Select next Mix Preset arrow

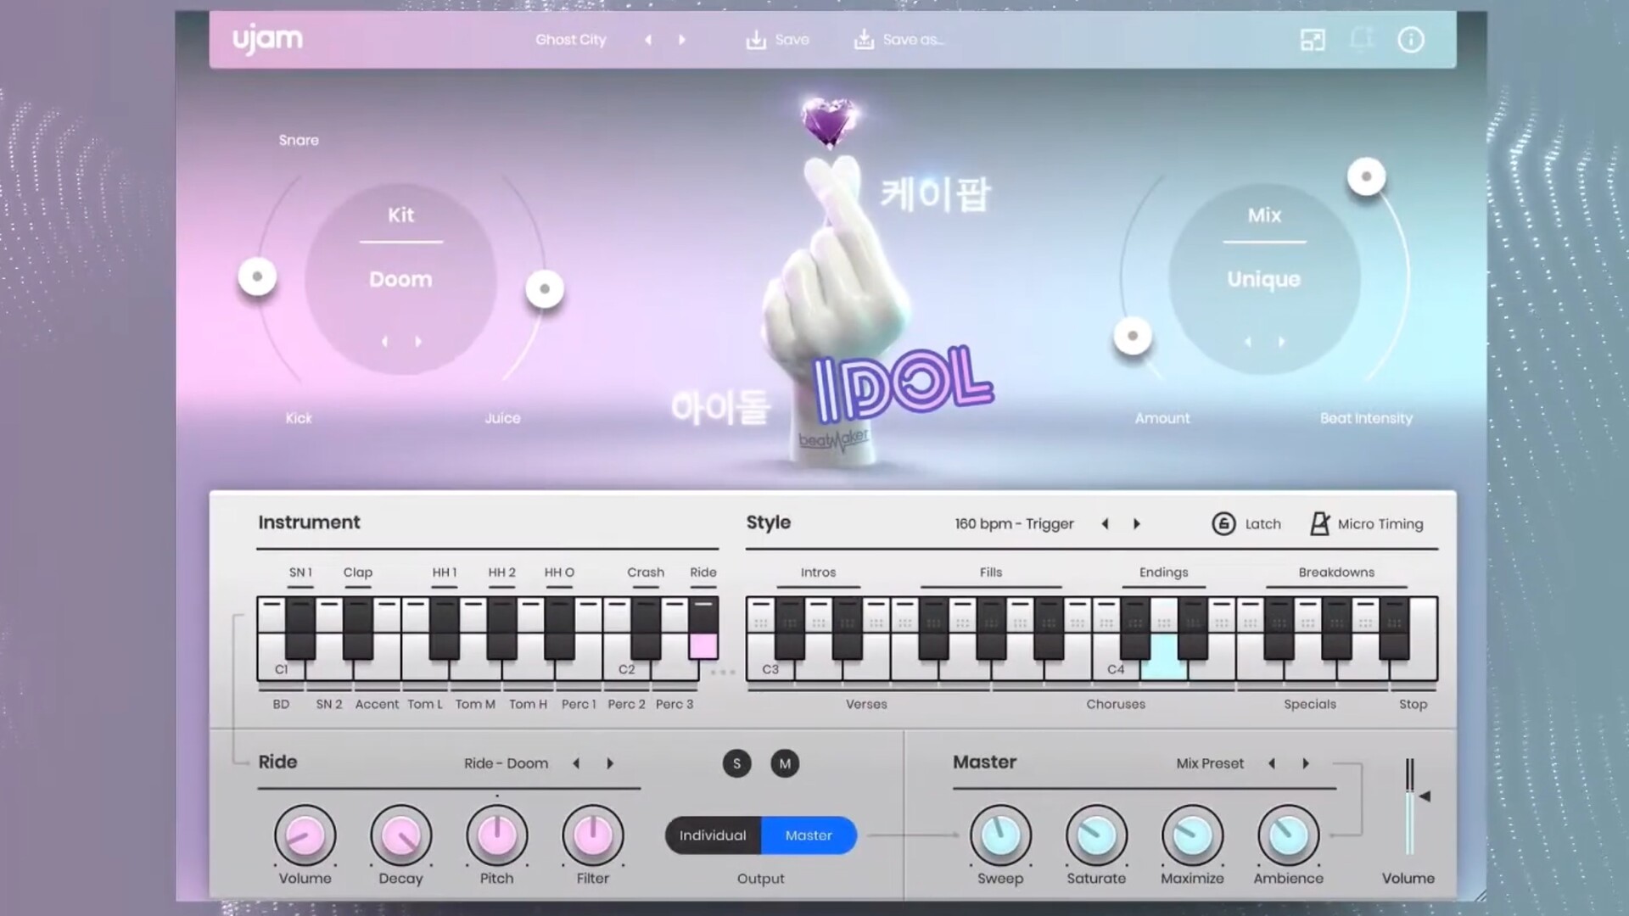pos(1305,763)
